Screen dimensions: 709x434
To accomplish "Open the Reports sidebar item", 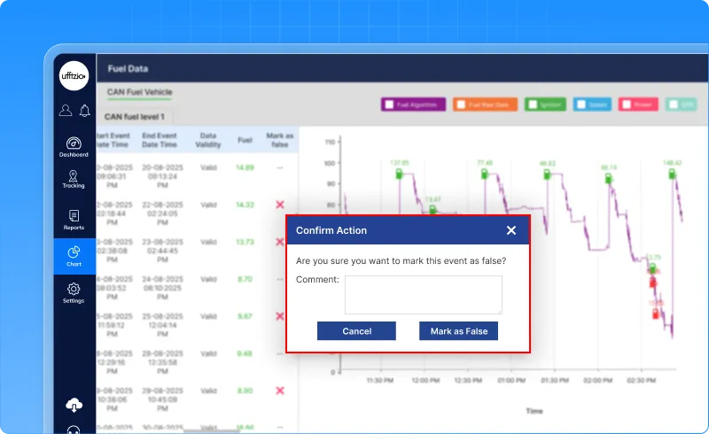I will (74, 219).
